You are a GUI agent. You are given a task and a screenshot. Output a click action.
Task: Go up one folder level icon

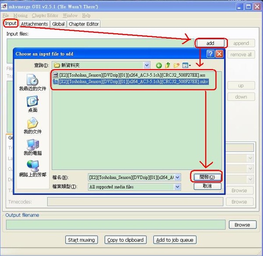(167, 65)
